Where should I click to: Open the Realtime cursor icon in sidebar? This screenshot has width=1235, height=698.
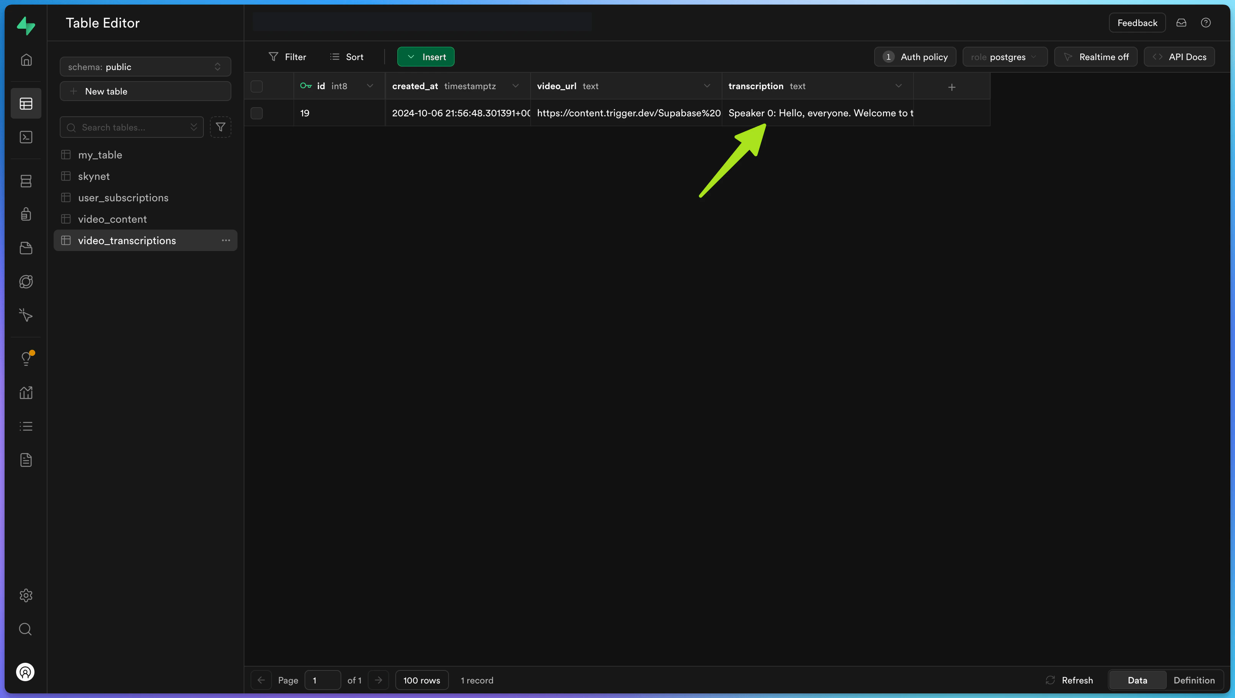[26, 315]
